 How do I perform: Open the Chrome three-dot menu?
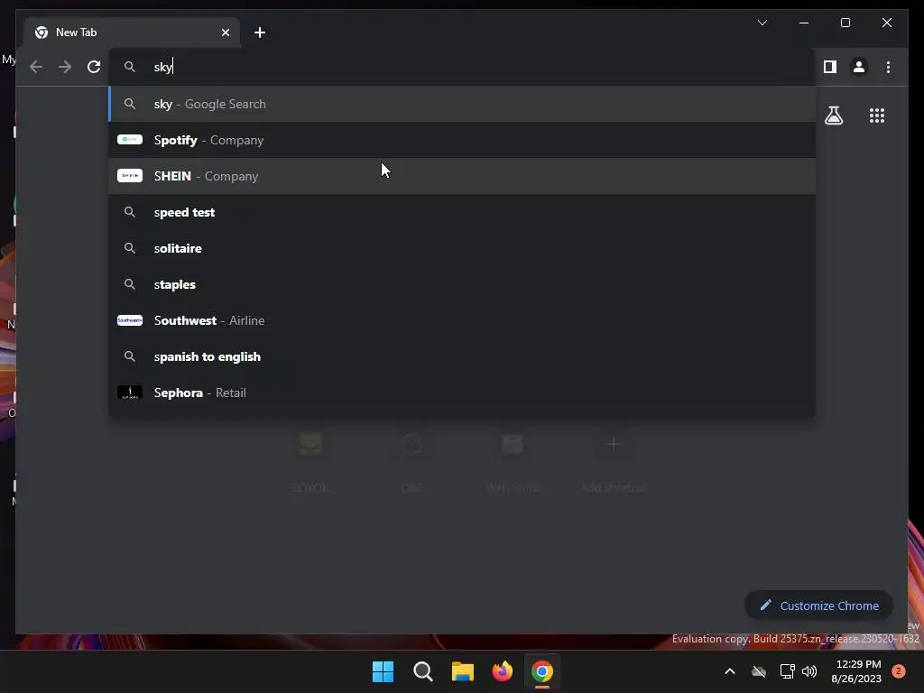point(888,67)
